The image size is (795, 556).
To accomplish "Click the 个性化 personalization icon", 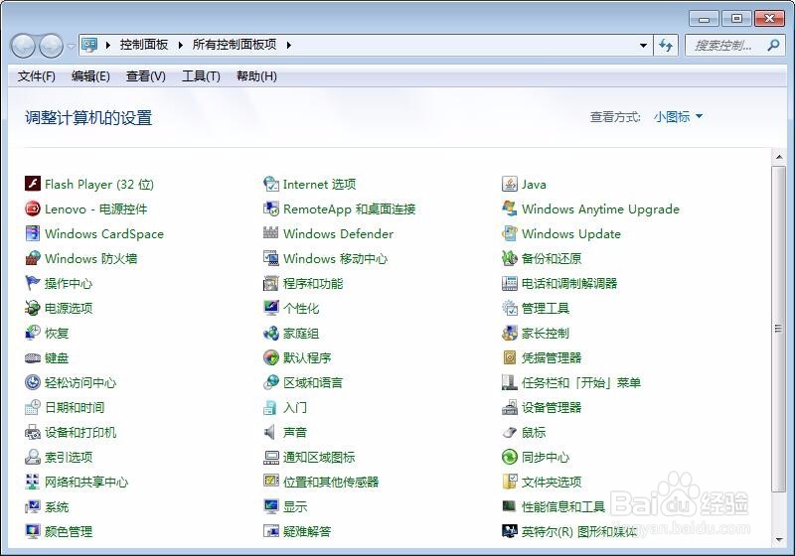I will [271, 308].
